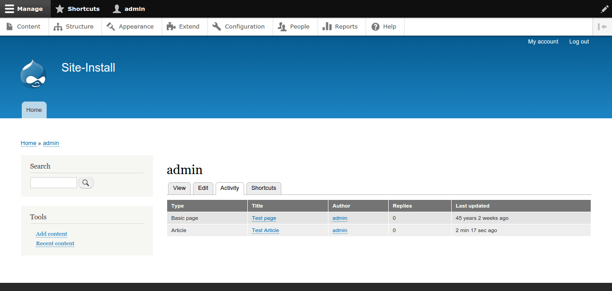Click the pencil edit icon at top right

click(x=604, y=9)
